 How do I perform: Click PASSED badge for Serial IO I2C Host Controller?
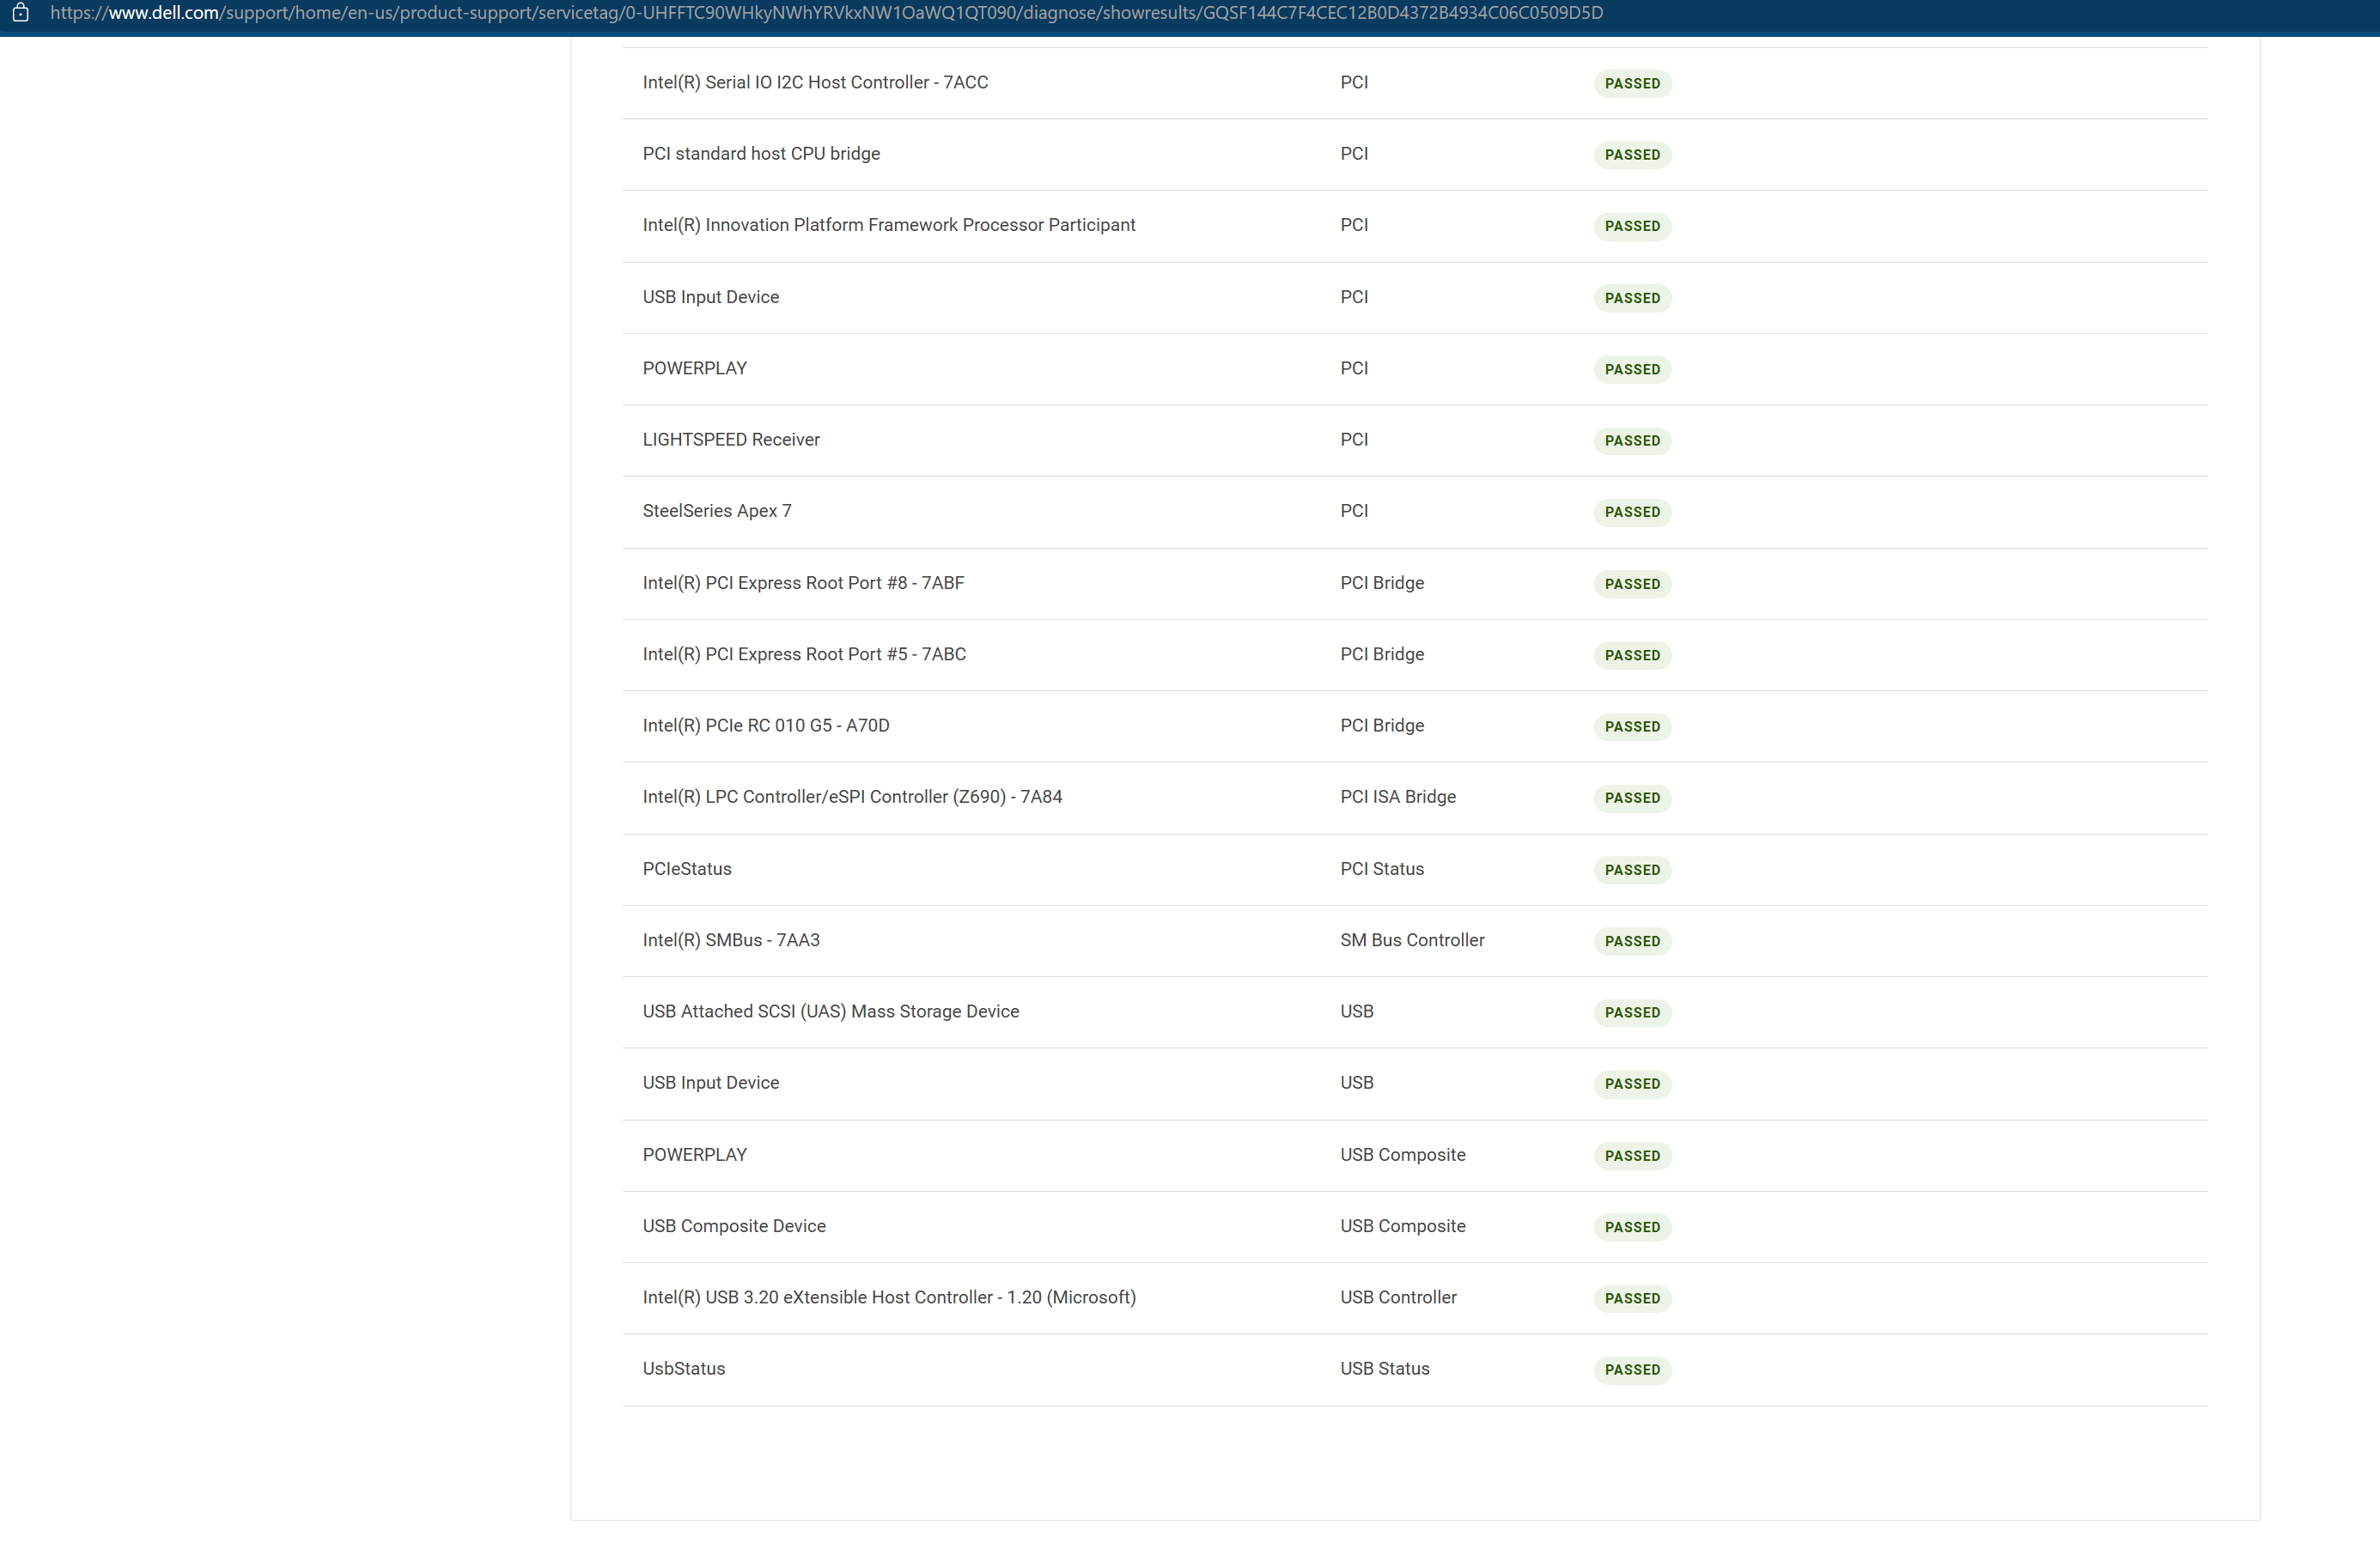point(1632,83)
